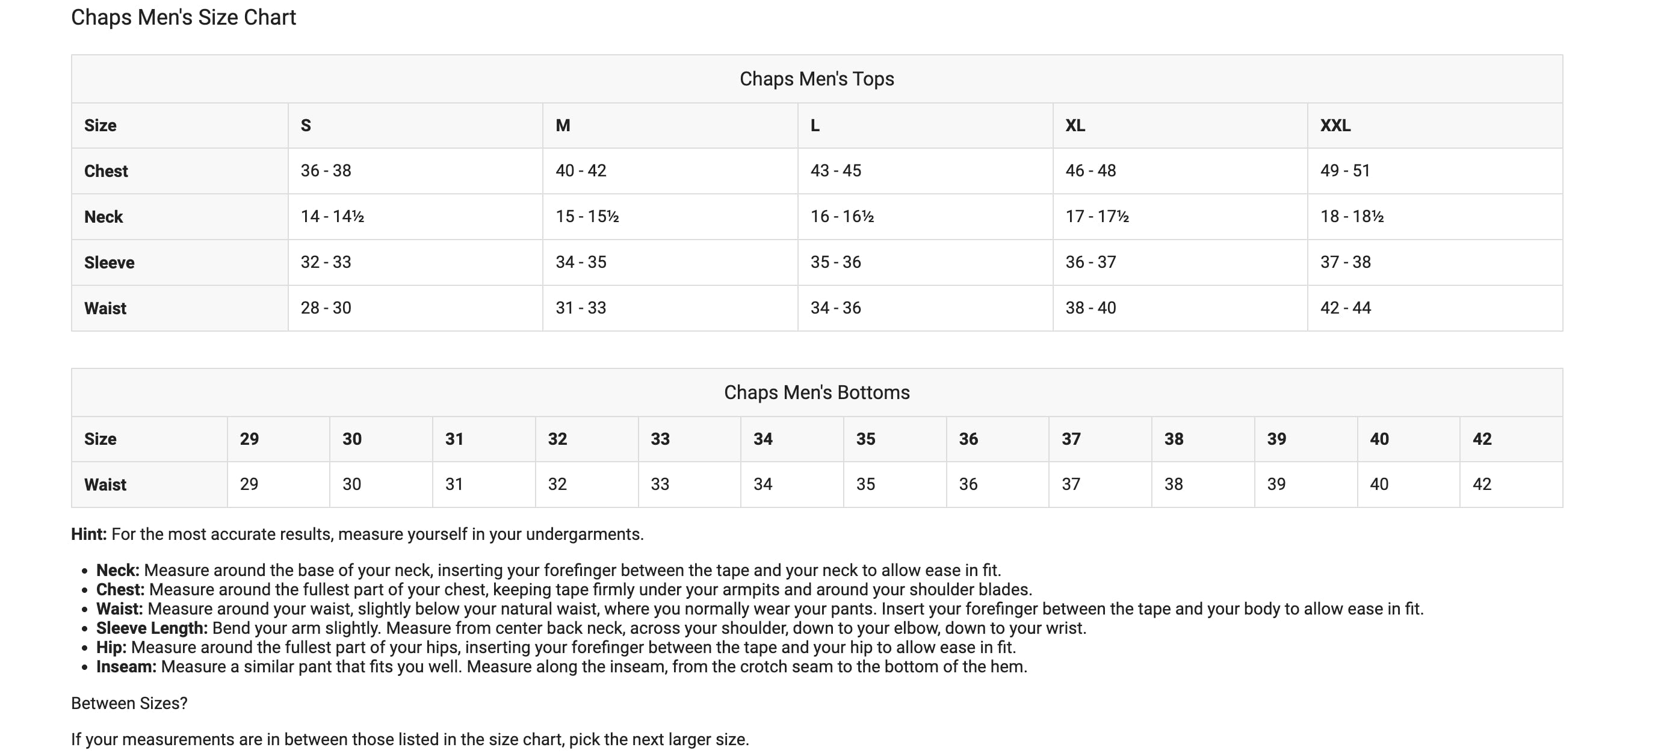This screenshot has width=1655, height=756.
Task: Select the 43 - 45 chest measurement cell
Action: click(x=835, y=171)
